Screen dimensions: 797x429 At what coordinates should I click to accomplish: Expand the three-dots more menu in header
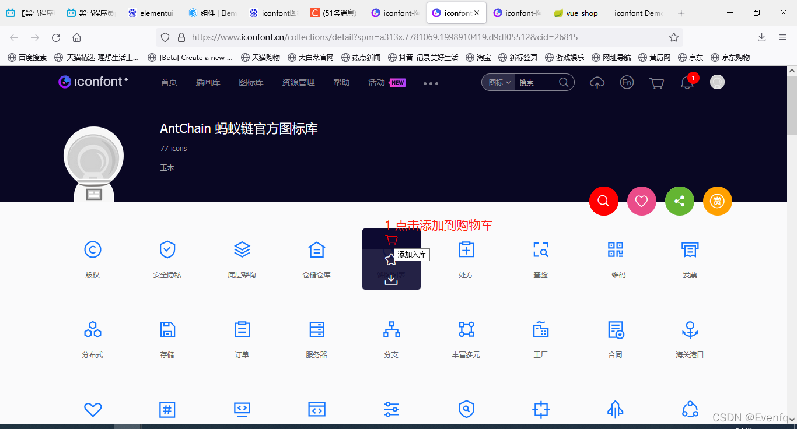click(431, 83)
